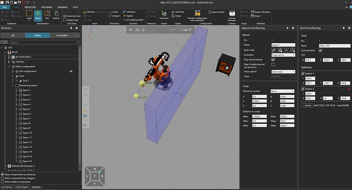Switch to the All devices tab

coord(13,35)
